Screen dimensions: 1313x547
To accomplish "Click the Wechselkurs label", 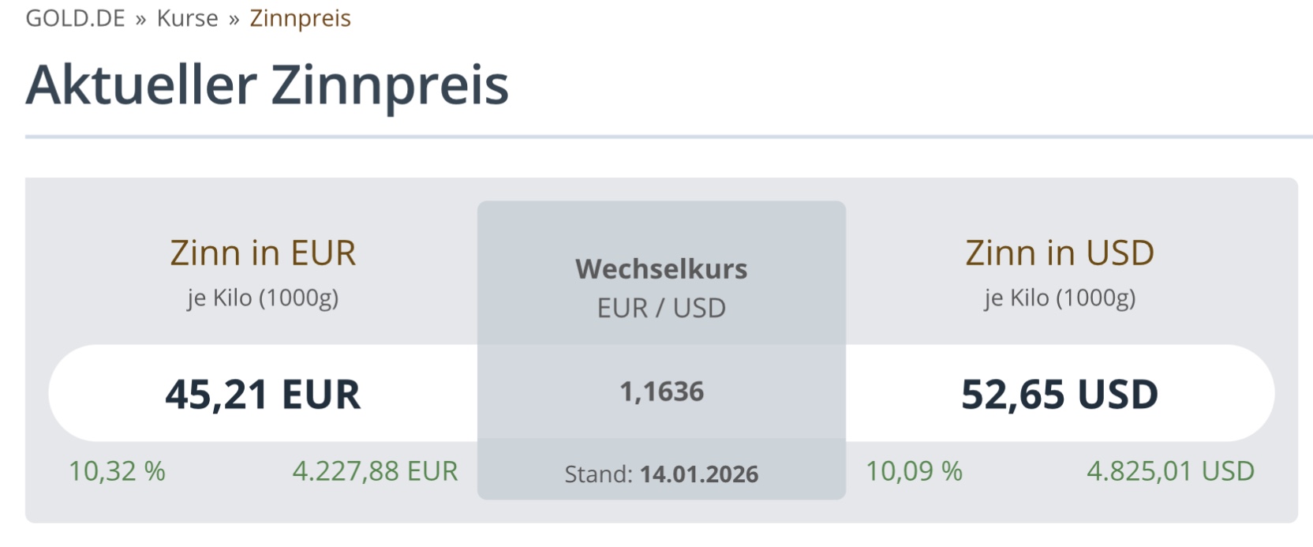I will (x=661, y=269).
